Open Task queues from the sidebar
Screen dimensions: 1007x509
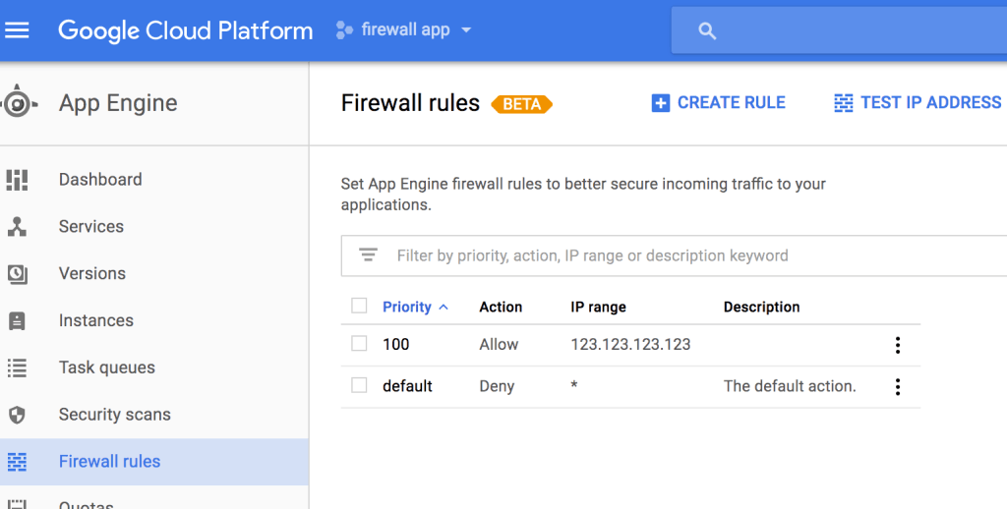pos(106,368)
